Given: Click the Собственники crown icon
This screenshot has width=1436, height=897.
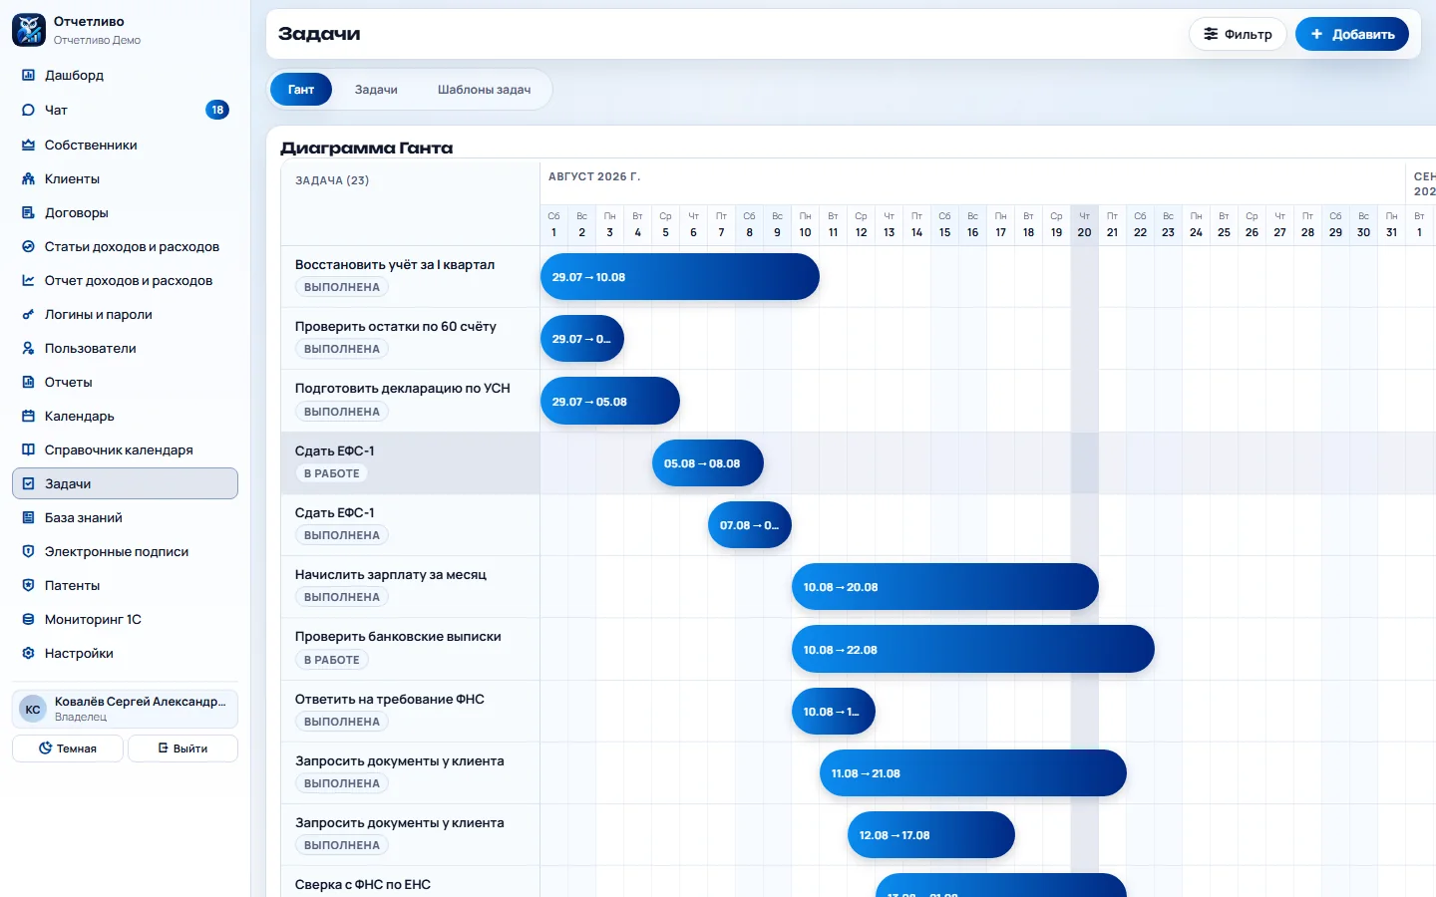Looking at the screenshot, I should [x=28, y=145].
